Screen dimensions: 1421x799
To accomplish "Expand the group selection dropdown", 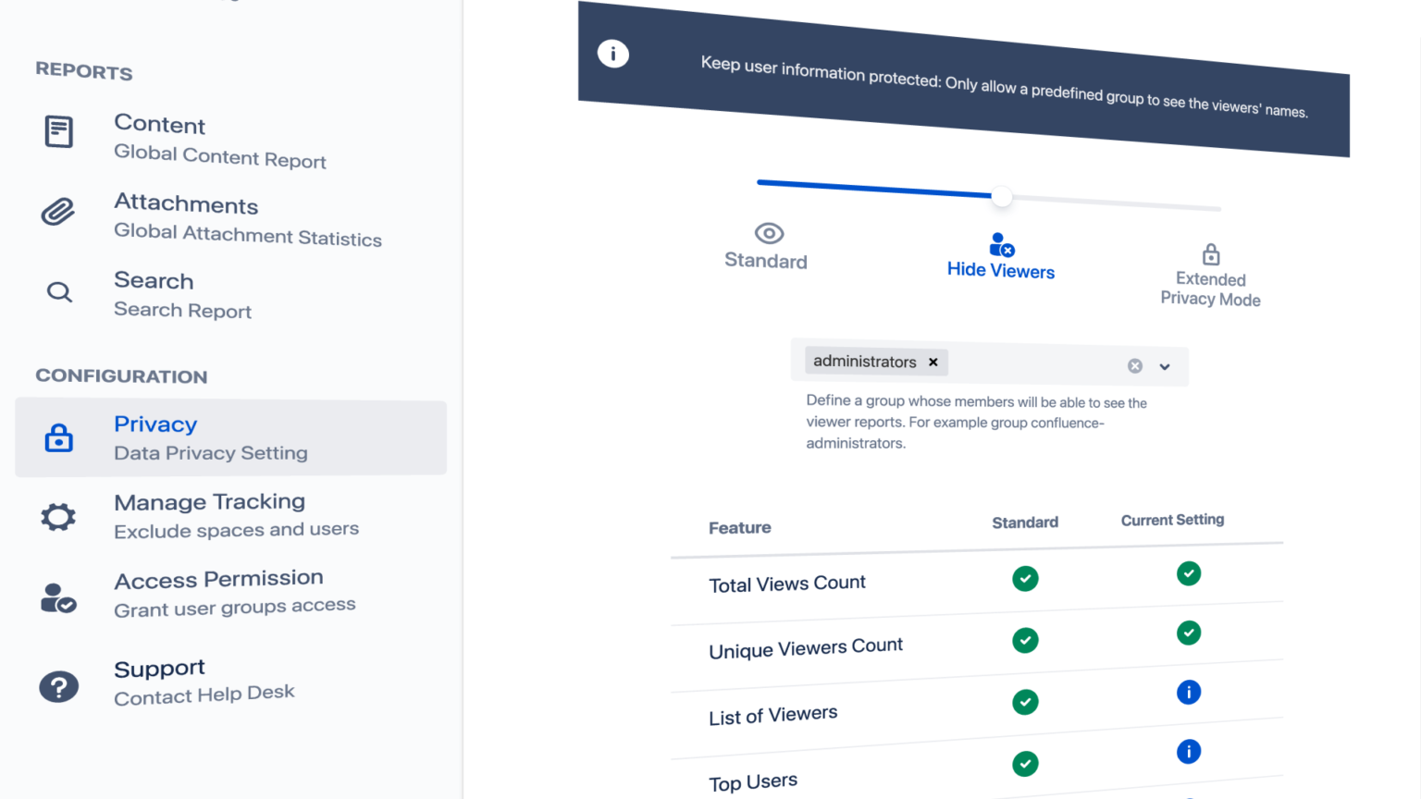I will [x=1165, y=366].
